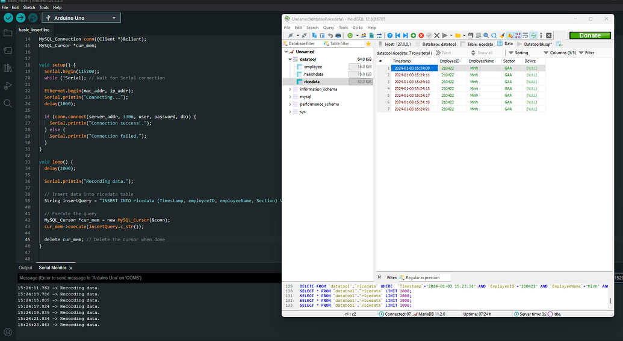Click the red cancel editing icon in HeidiSQL
This screenshot has width=623, height=341.
pyautogui.click(x=421, y=35)
